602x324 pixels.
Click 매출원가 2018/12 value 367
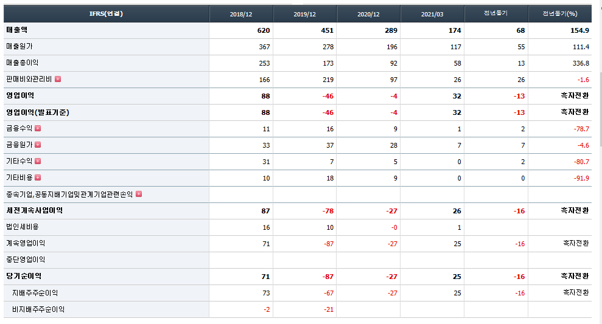(264, 47)
